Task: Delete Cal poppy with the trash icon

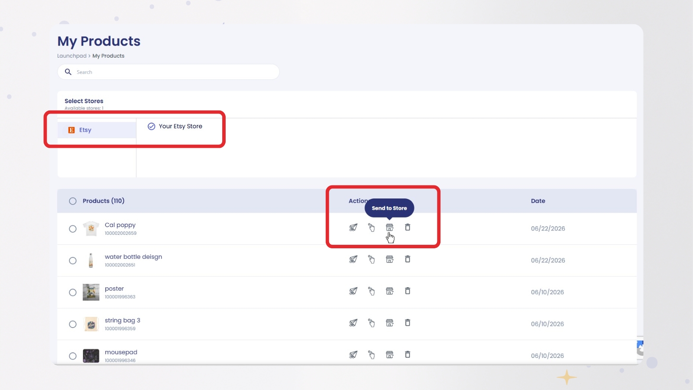Action: 408,227
